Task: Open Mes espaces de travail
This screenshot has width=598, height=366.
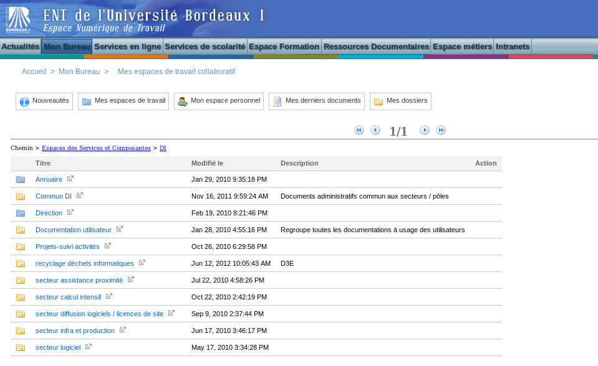Action: pyautogui.click(x=123, y=101)
